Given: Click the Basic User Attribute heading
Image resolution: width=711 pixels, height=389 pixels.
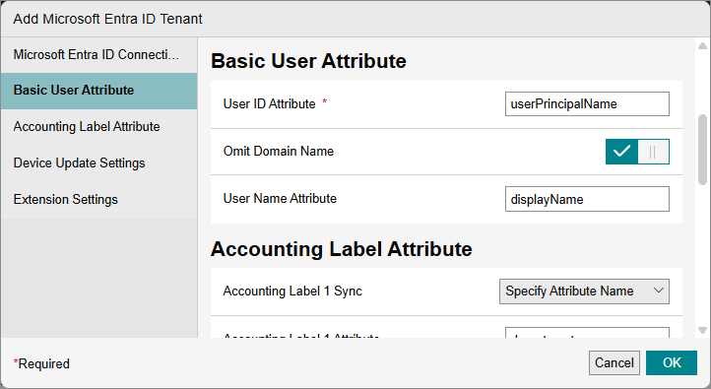Looking at the screenshot, I should click(x=308, y=61).
